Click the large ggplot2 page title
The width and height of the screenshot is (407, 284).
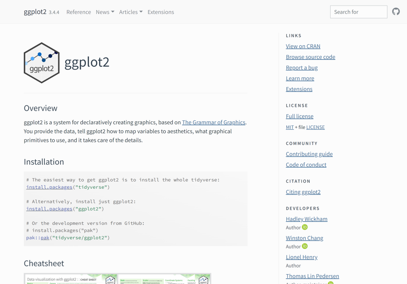pyautogui.click(x=87, y=63)
